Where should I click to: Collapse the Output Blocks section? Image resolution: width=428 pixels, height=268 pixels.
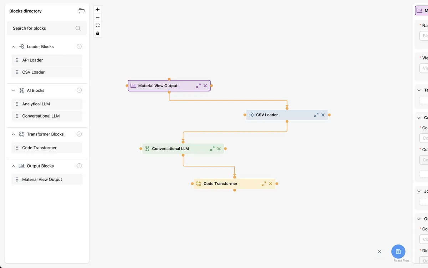[x=14, y=166]
